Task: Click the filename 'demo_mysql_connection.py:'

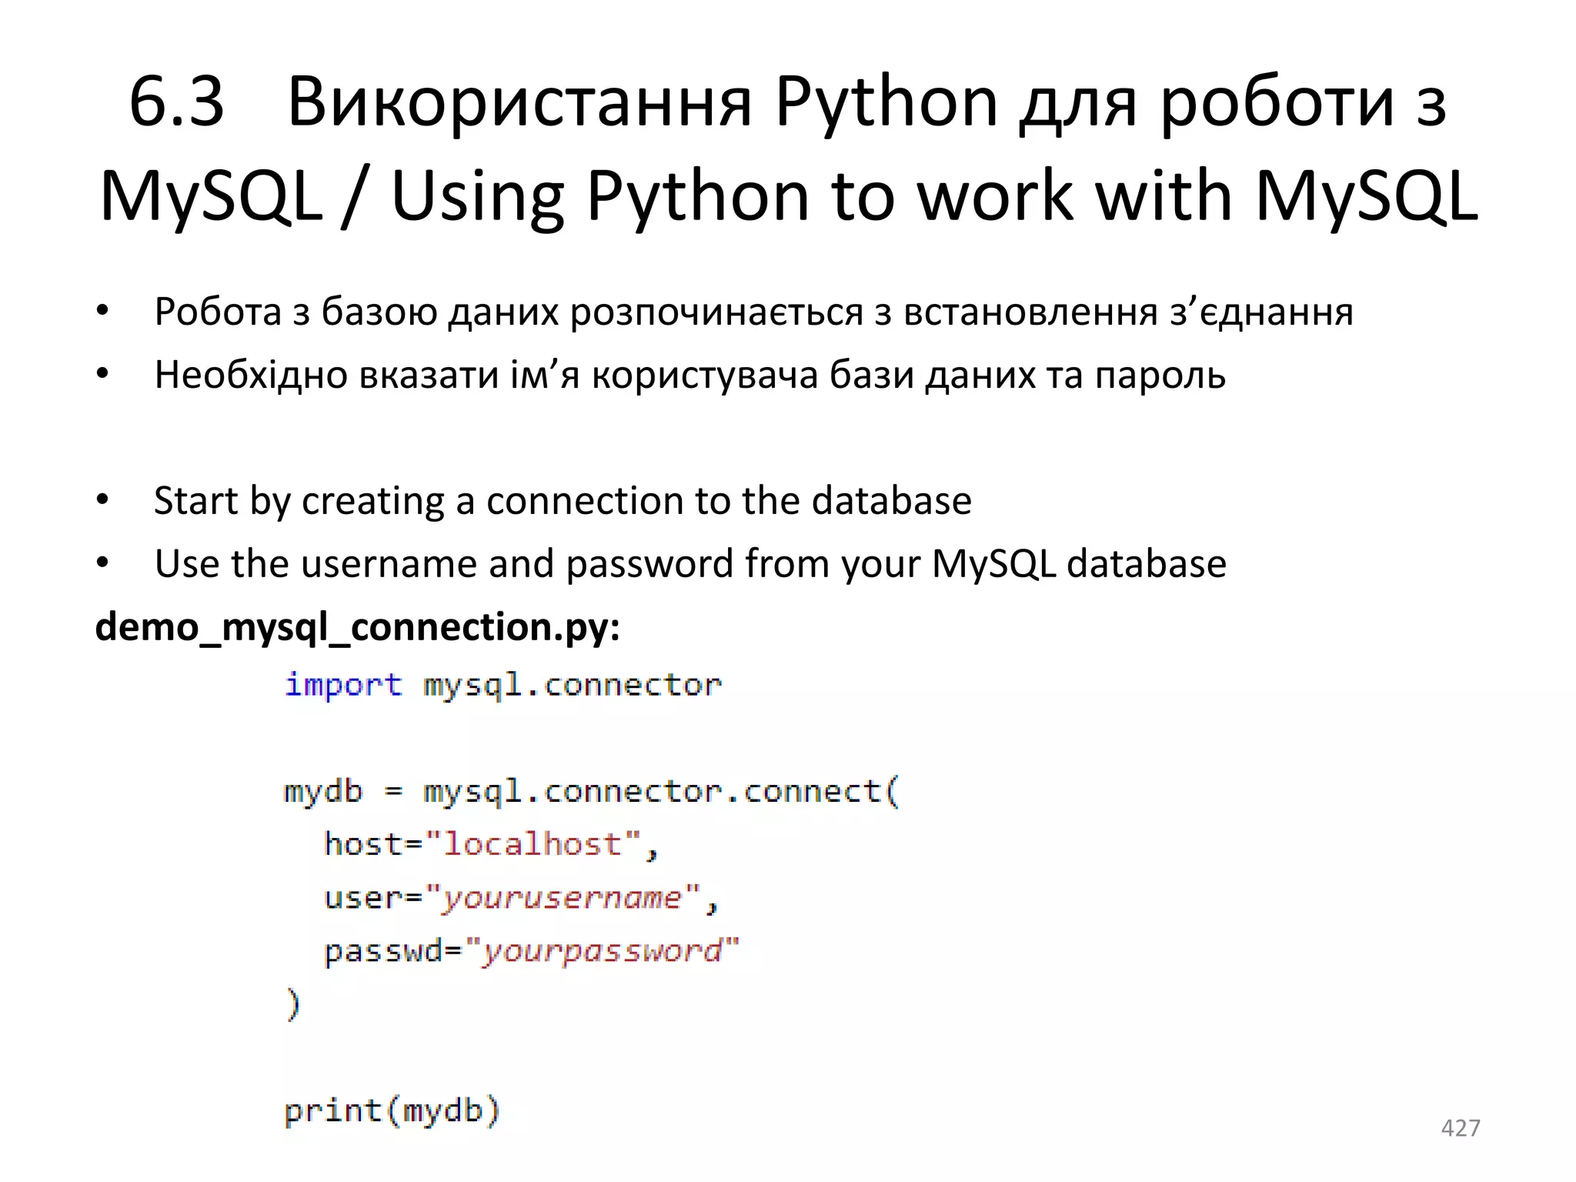Action: [358, 627]
